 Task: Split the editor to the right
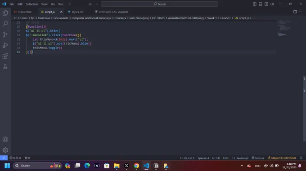click(x=295, y=12)
